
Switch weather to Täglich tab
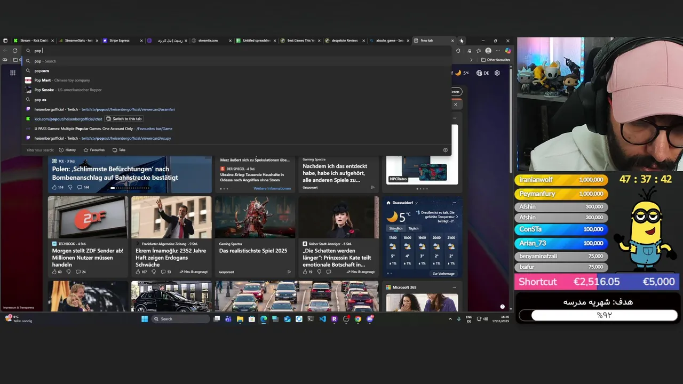coord(414,228)
